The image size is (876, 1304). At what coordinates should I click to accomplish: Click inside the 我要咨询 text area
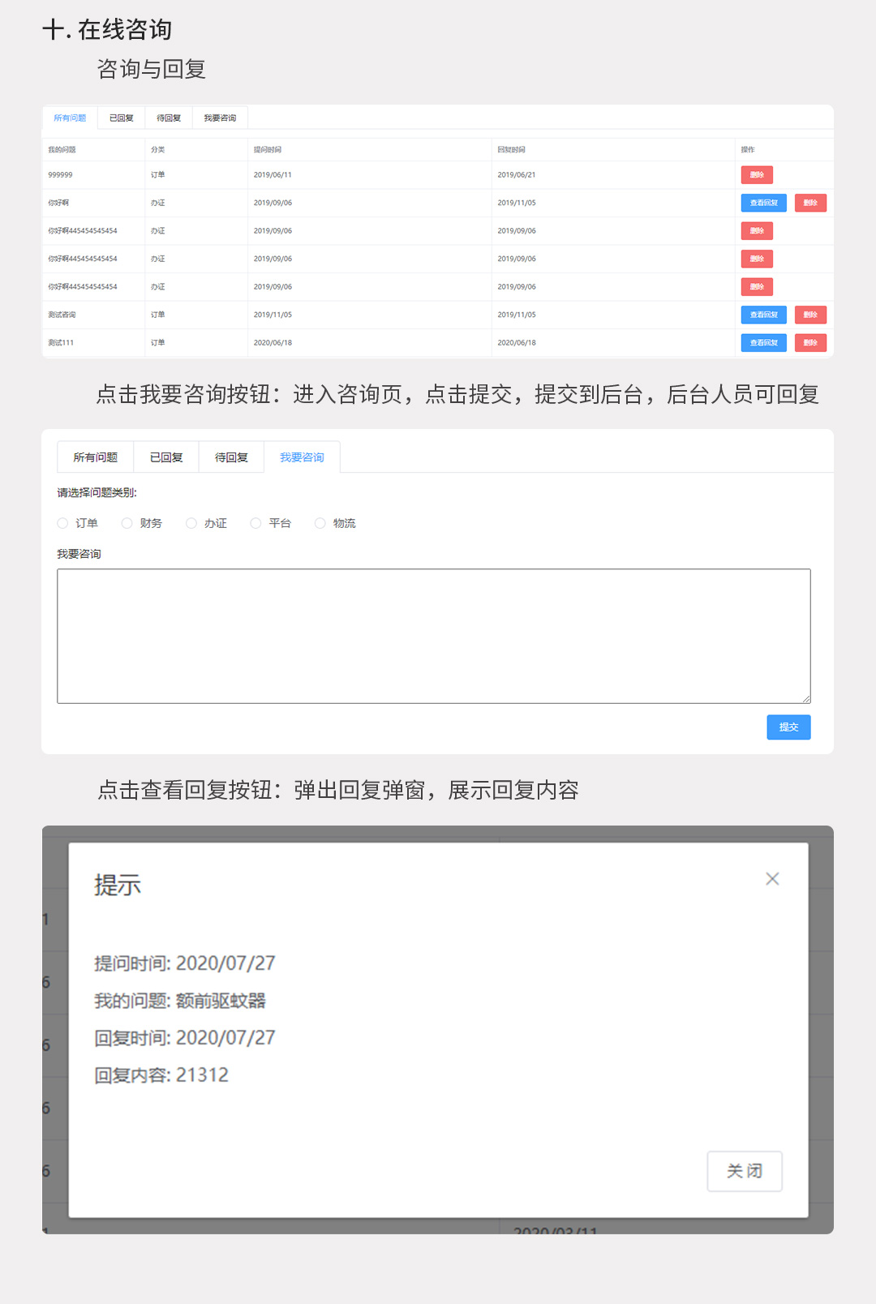coord(433,636)
